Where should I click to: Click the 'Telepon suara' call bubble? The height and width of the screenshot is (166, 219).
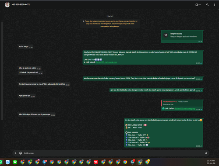click(182, 36)
